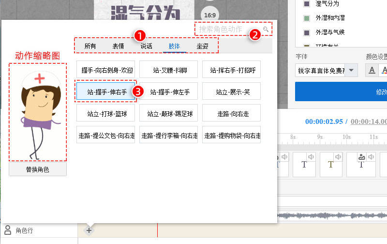Click the person icon of the 角色行 track

tap(8, 230)
